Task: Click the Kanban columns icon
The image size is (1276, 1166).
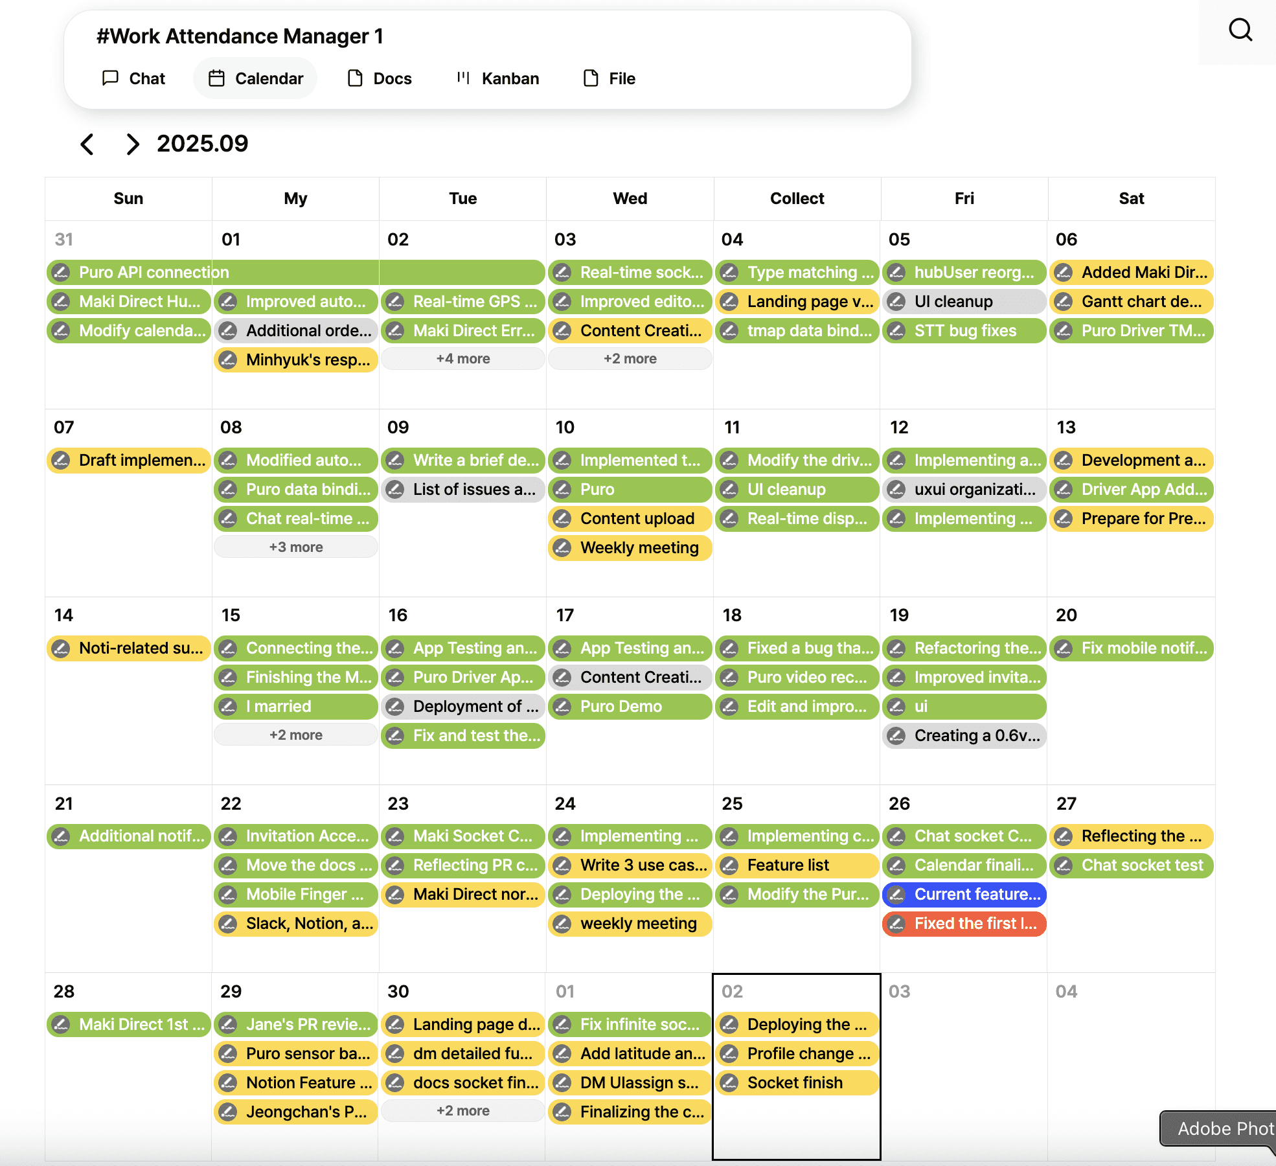Action: coord(463,78)
